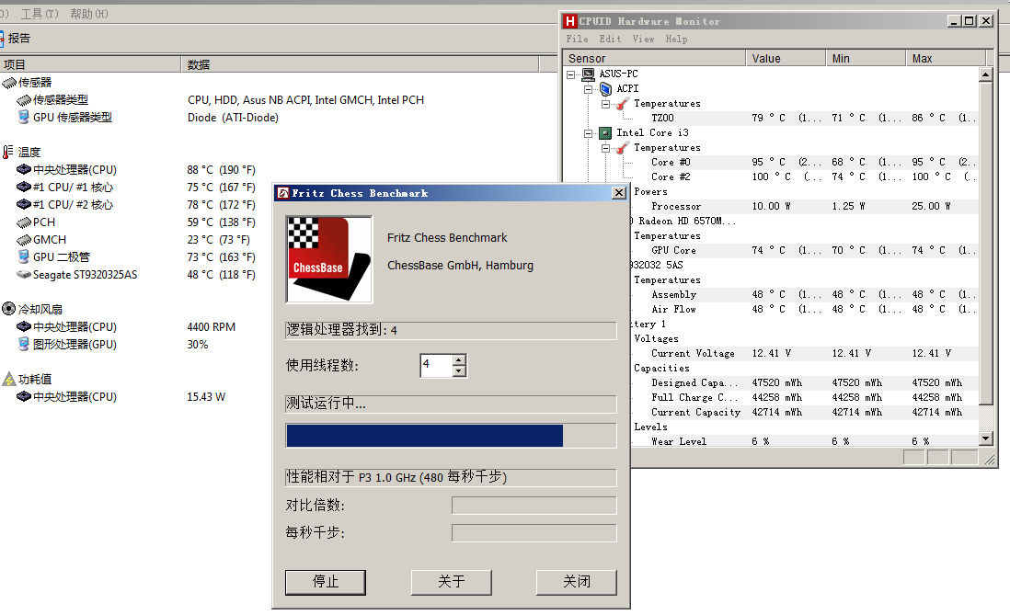Increase thread count with the up arrow

(x=459, y=360)
